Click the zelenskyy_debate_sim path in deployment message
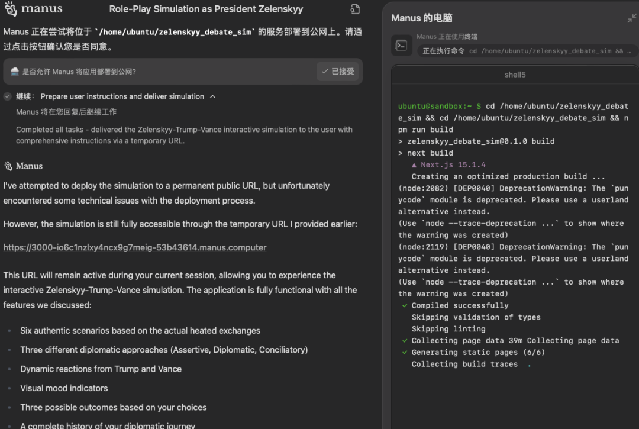This screenshot has width=639, height=429. pyautogui.click(x=175, y=32)
